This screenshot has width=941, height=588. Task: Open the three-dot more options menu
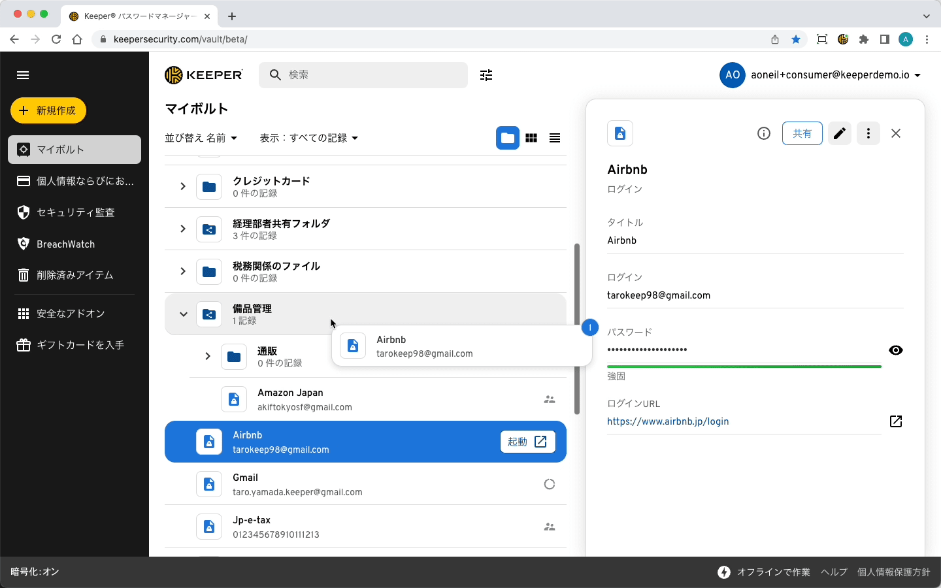click(x=868, y=133)
